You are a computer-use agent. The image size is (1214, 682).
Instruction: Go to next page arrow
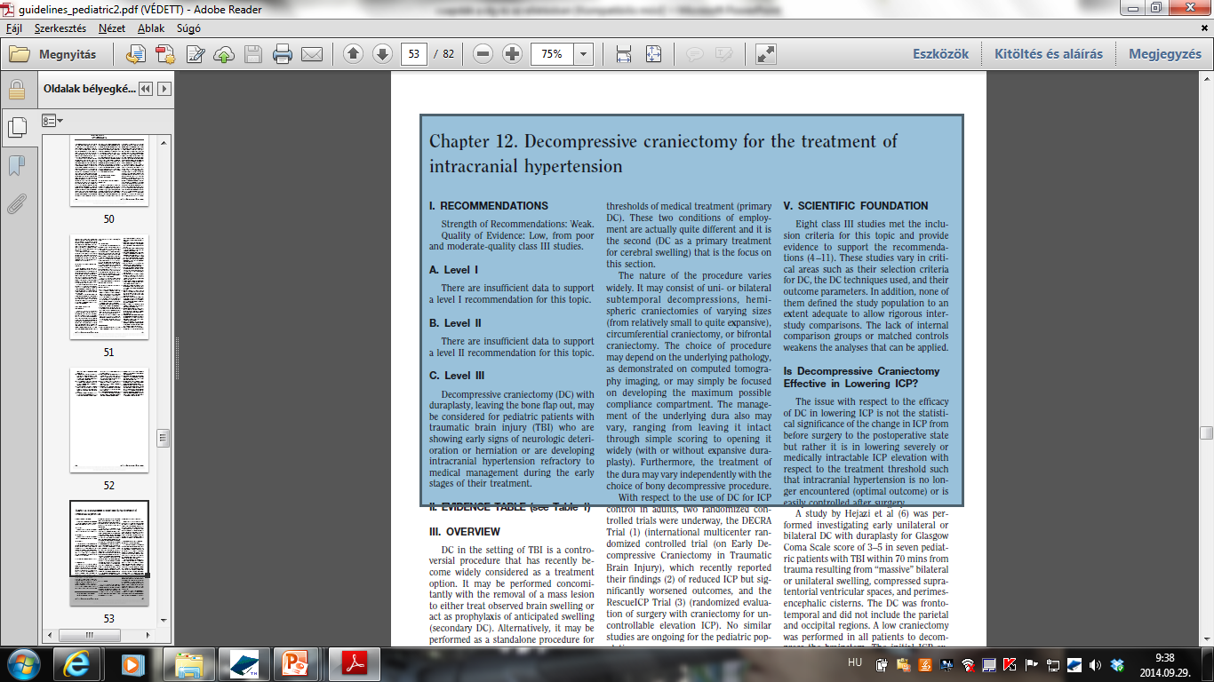tap(382, 54)
